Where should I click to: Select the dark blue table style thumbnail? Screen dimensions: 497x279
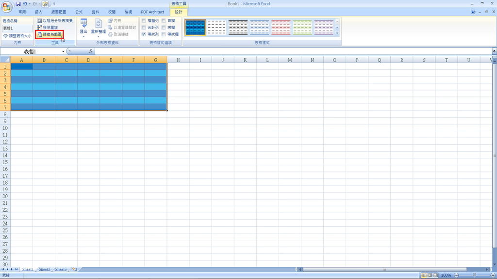pyautogui.click(x=195, y=28)
